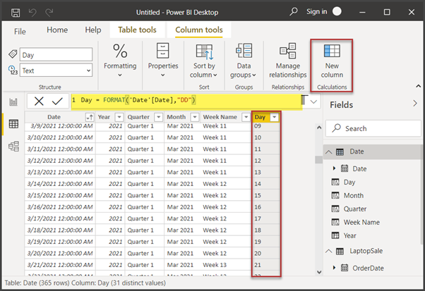
Task: Switch to Data view table icon
Action: (x=13, y=124)
